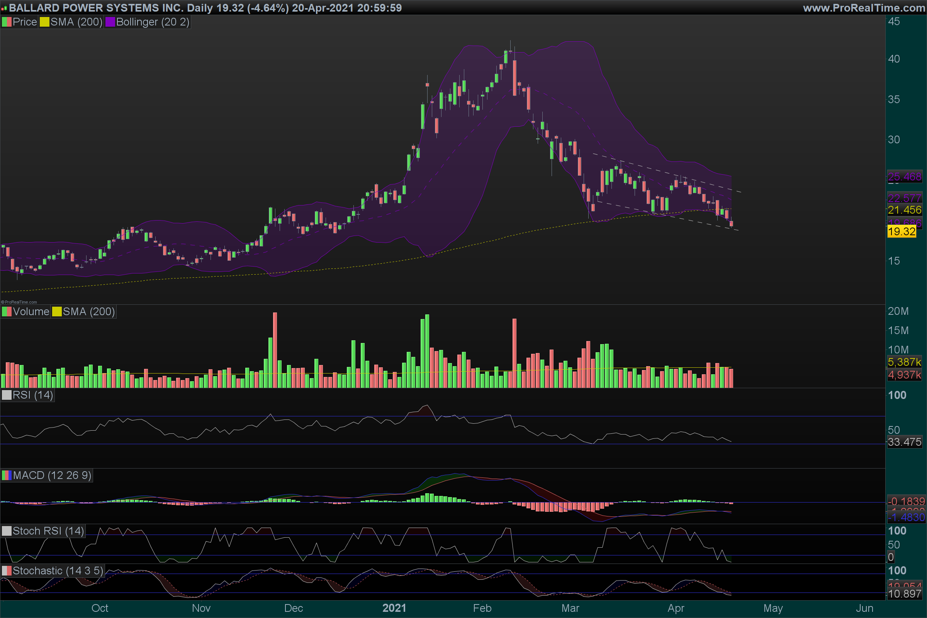
Task: Open the Bollinger (20 2) label settings
Action: [153, 22]
